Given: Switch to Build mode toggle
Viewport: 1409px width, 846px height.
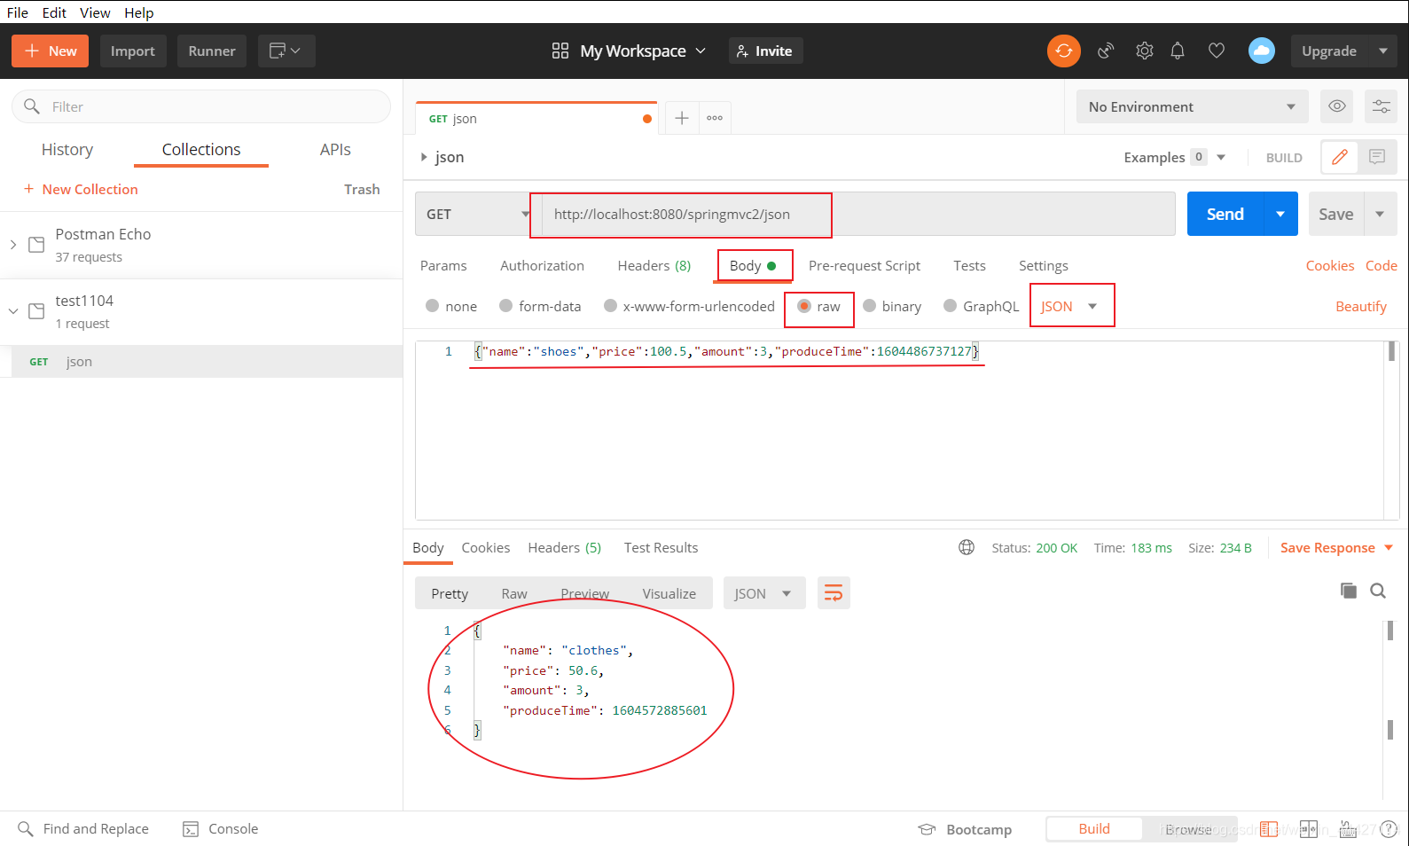Looking at the screenshot, I should click(x=1094, y=828).
